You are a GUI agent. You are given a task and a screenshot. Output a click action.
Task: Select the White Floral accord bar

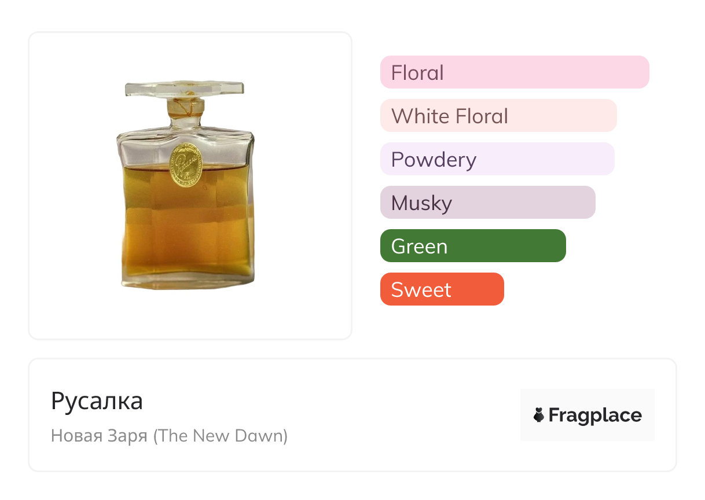pos(498,116)
